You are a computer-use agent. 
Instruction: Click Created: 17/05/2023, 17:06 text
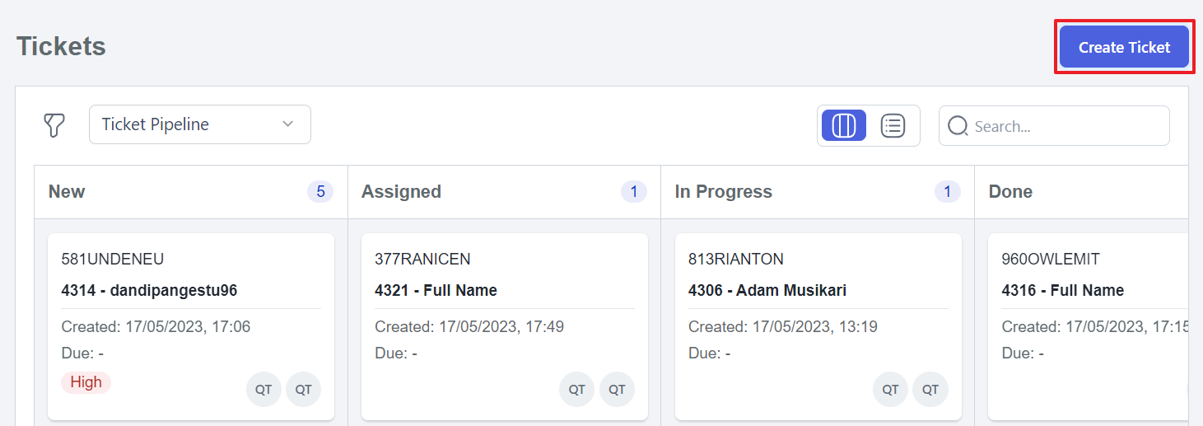[156, 327]
